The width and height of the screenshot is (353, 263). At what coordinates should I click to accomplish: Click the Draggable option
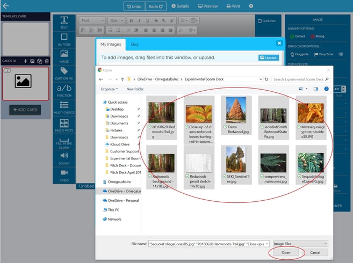click(299, 54)
